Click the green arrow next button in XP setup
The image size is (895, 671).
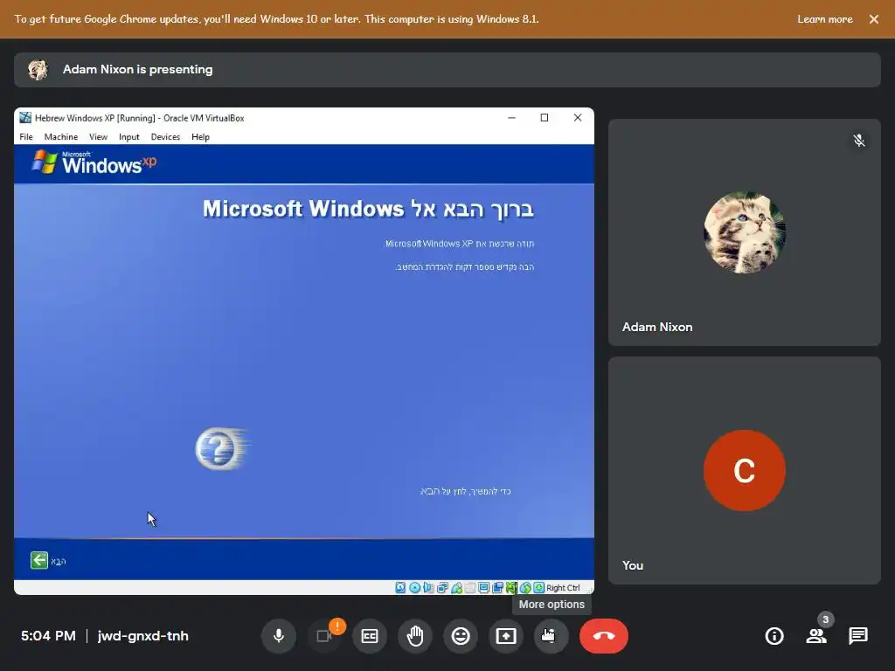(x=39, y=560)
